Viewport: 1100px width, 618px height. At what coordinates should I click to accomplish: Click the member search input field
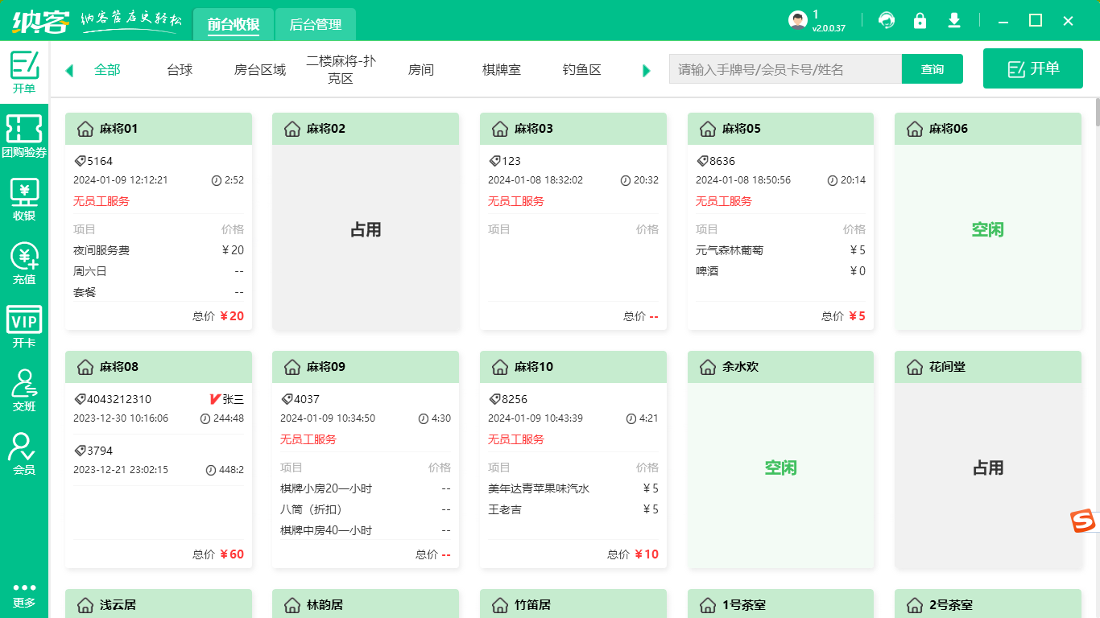(x=785, y=69)
